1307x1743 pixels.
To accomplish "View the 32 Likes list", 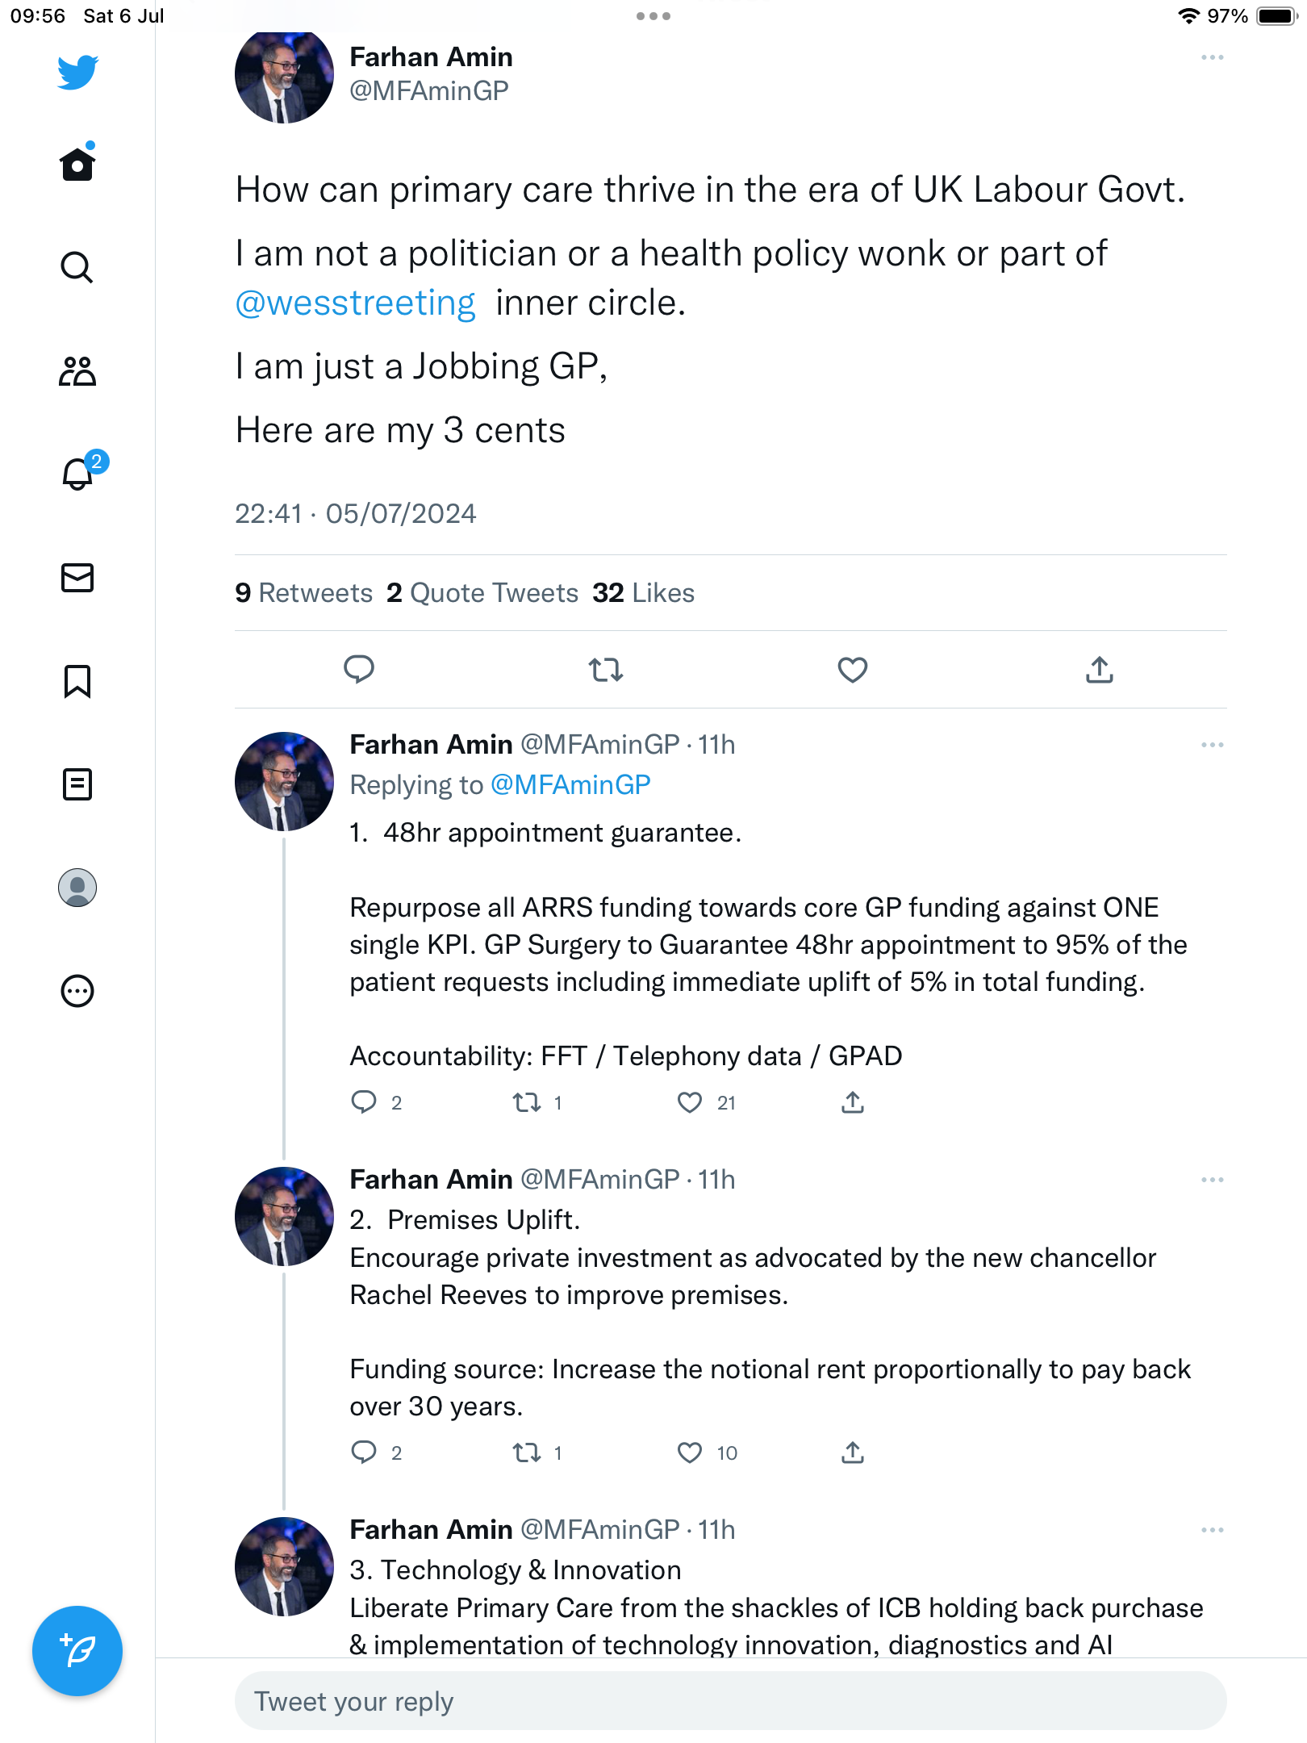I will (x=643, y=593).
